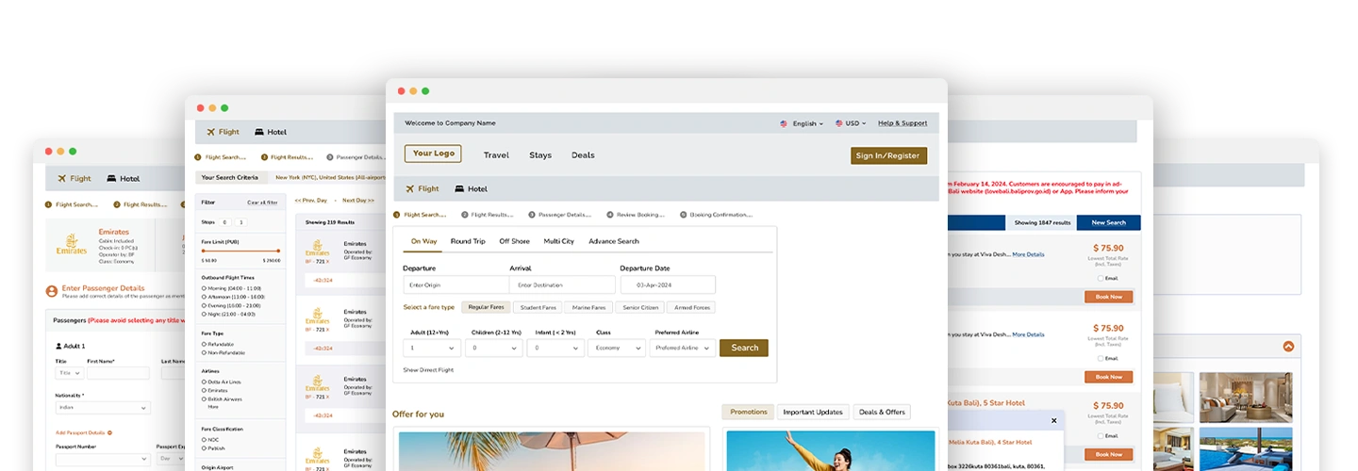
Task: Select the Refundable fare type radio button
Action: [204, 345]
